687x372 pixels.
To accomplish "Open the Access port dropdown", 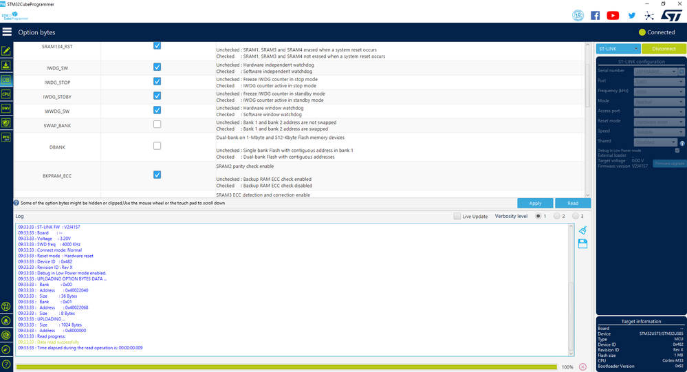I will (659, 112).
